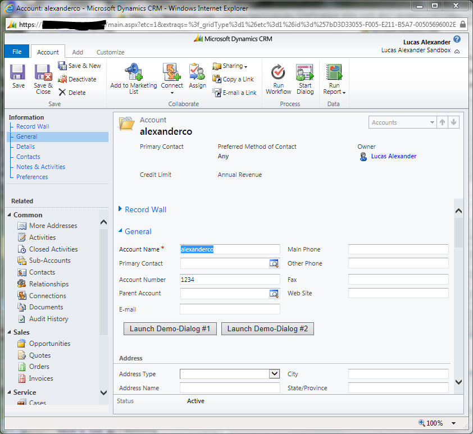This screenshot has height=434, width=473.
Task: Open the help question mark icon
Action: pyautogui.click(x=457, y=39)
